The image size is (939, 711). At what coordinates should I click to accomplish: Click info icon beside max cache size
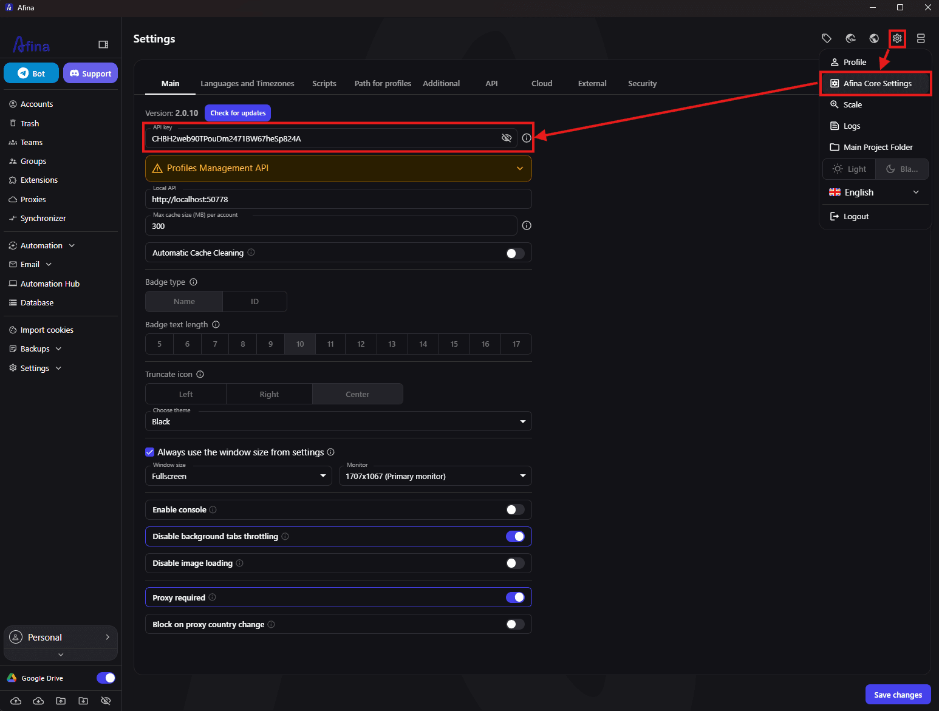(x=527, y=225)
